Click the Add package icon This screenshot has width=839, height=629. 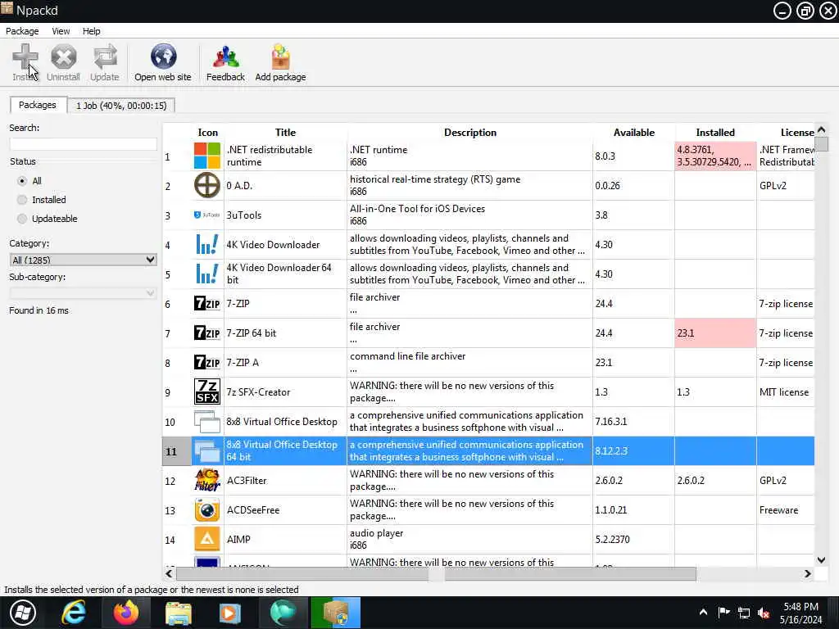coord(280,57)
